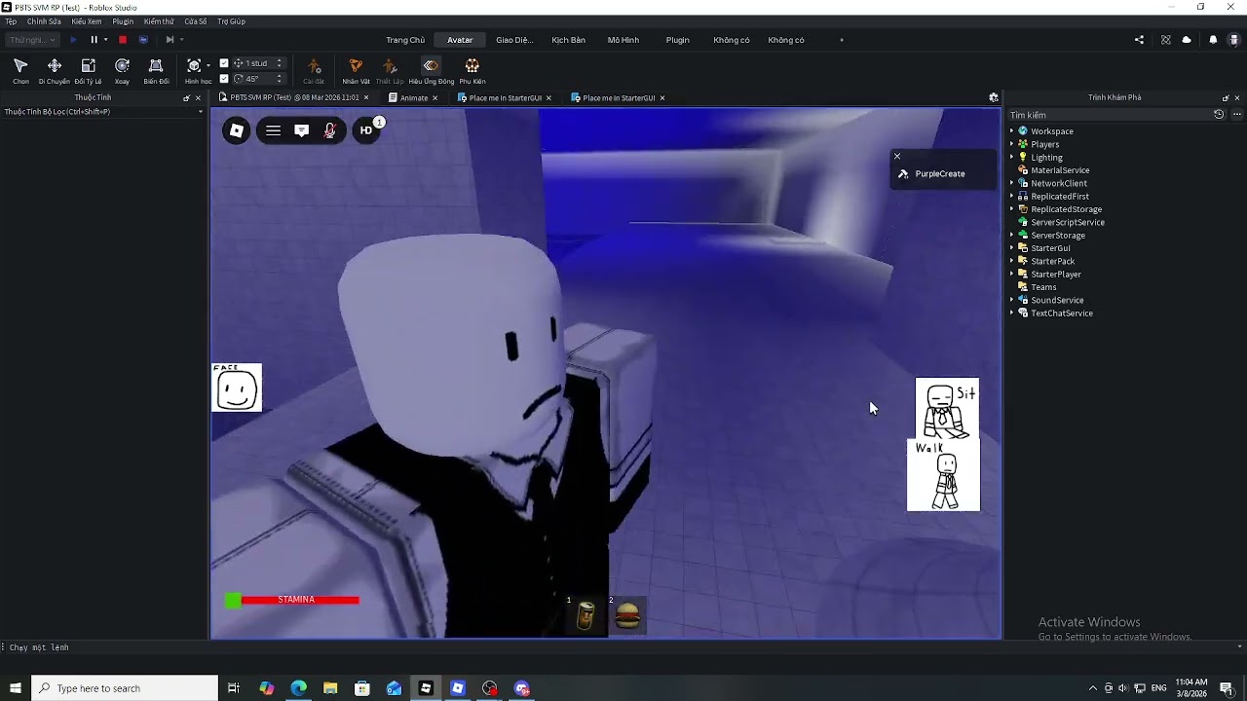Toggle the 1 stud move snap checkbox
The image size is (1247, 701).
point(224,63)
